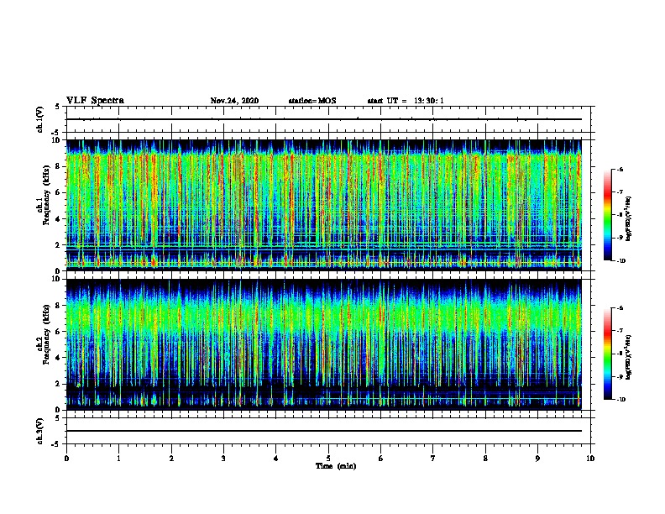Image resolution: width=665 pixels, height=514 pixels.
Task: Click the time axis tick label "7"
Action: 433,459
